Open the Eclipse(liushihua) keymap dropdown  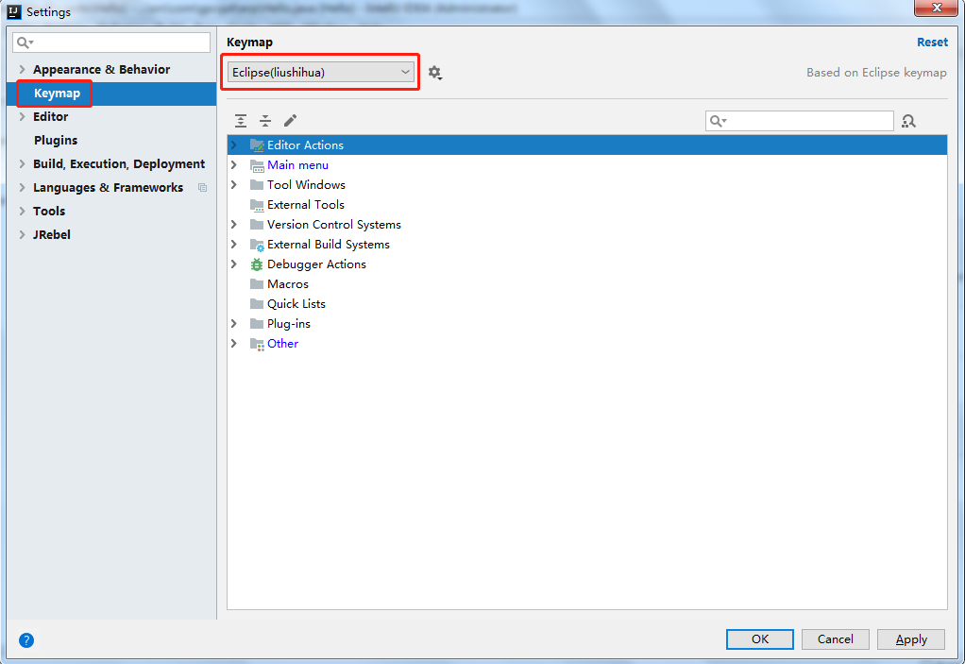[321, 73]
